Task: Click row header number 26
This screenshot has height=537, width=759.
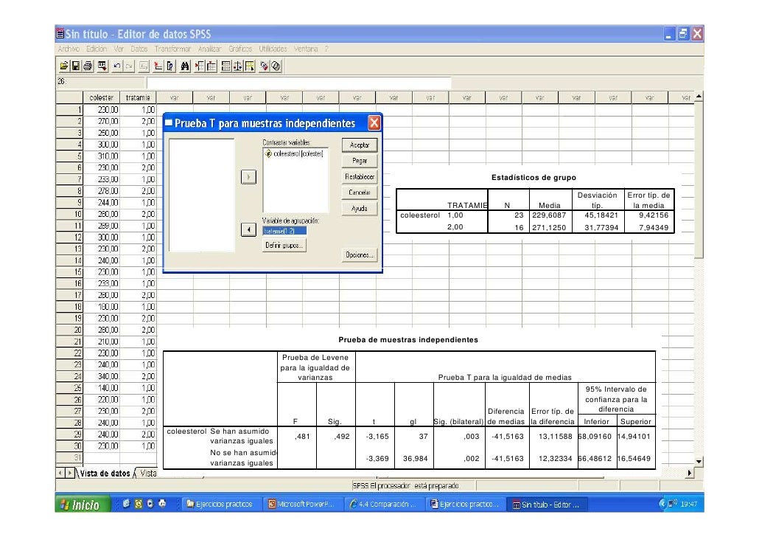Action: click(x=69, y=400)
